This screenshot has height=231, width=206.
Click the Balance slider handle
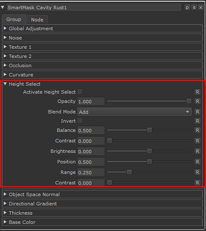coord(149,130)
